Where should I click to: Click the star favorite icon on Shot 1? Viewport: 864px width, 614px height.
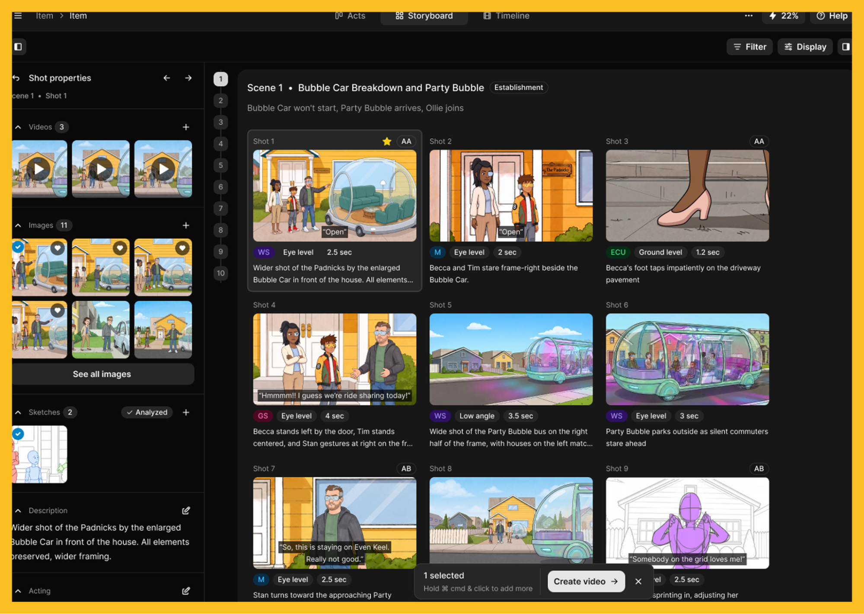click(x=387, y=142)
